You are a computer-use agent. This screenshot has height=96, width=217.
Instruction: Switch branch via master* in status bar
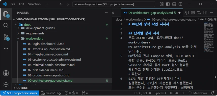(x=48, y=93)
